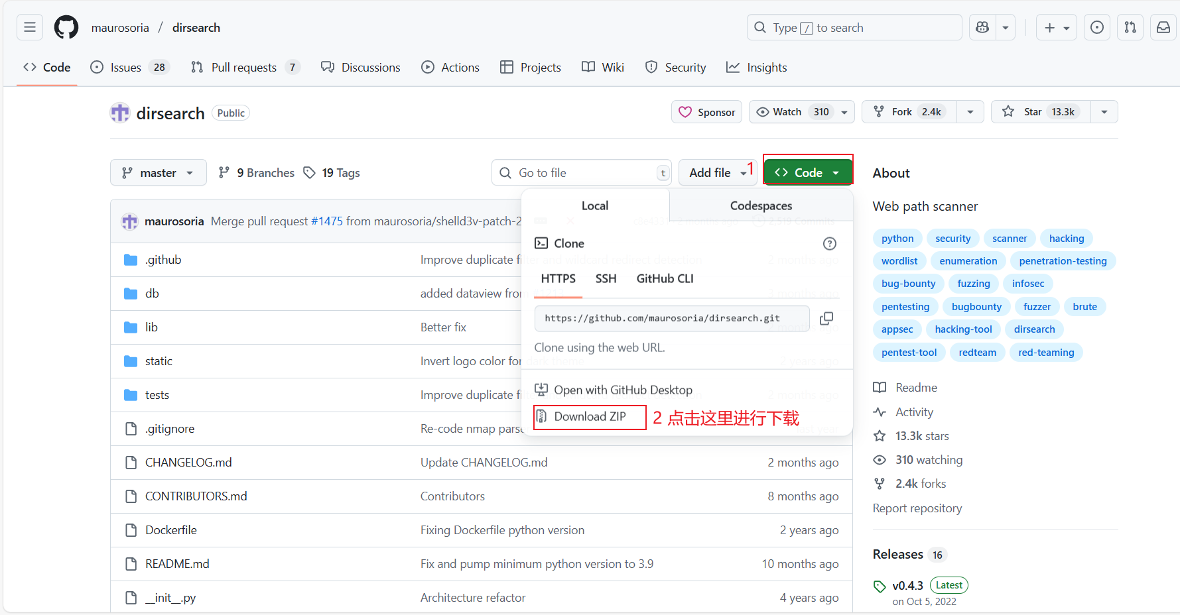This screenshot has height=615, width=1180.
Task: Open the star lists dropdown arrow
Action: tap(1104, 112)
